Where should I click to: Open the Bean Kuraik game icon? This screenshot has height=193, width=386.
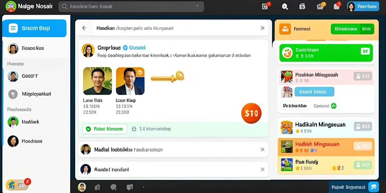point(287,165)
